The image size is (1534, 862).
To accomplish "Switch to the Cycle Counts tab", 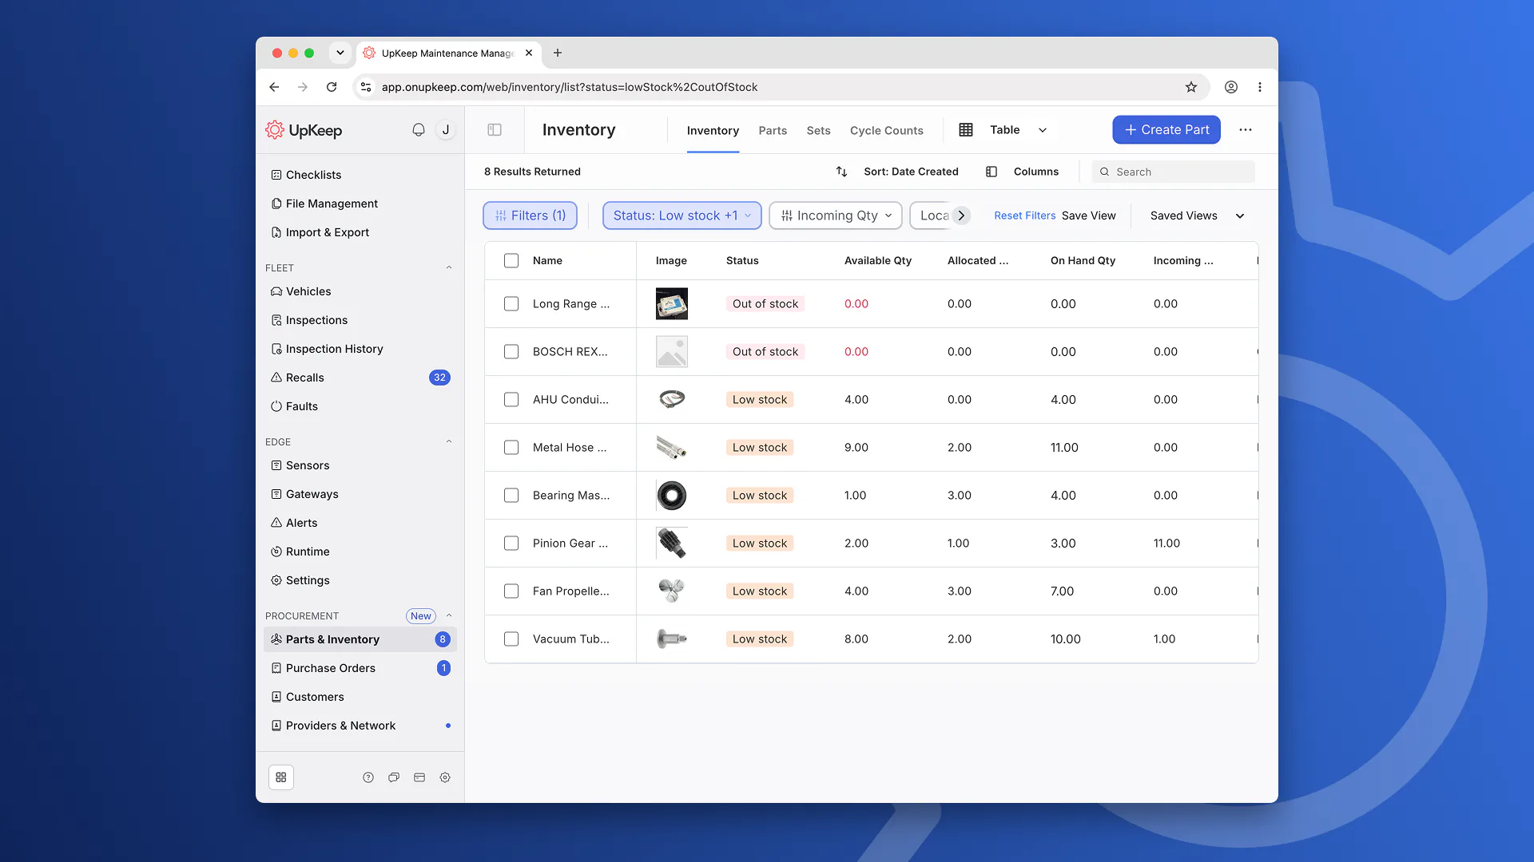I will (x=886, y=131).
